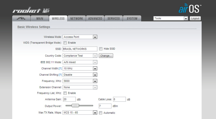Expand the Channel Width dropdown

[80, 69]
